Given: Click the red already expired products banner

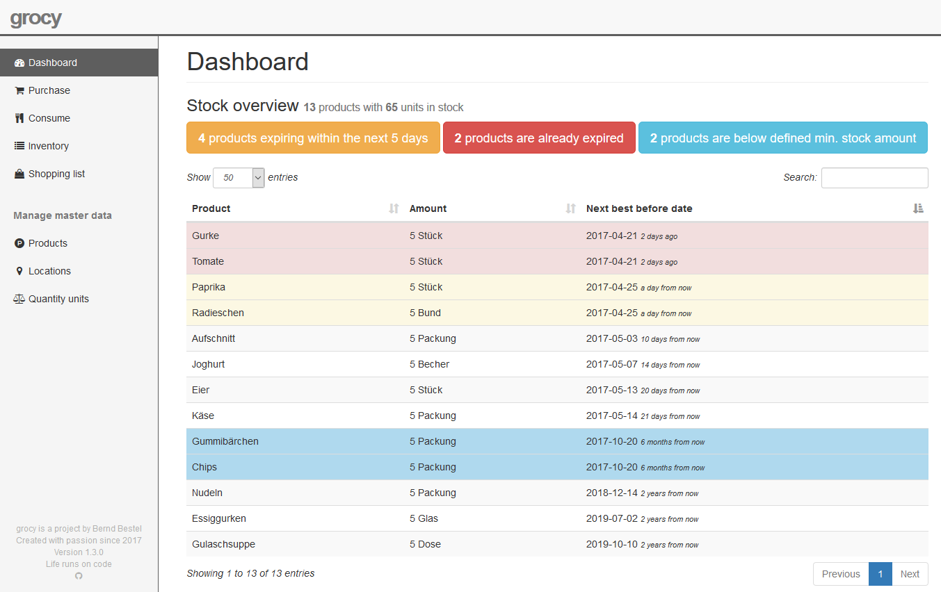Looking at the screenshot, I should click(x=539, y=138).
